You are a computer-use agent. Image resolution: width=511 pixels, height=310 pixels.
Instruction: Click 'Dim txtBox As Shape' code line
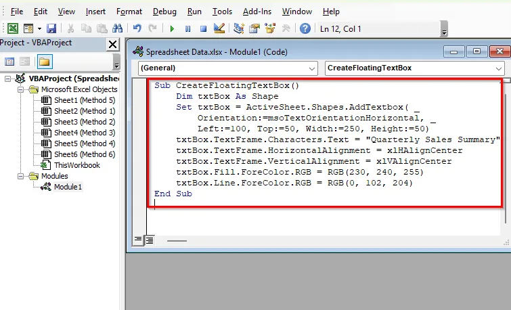point(227,96)
